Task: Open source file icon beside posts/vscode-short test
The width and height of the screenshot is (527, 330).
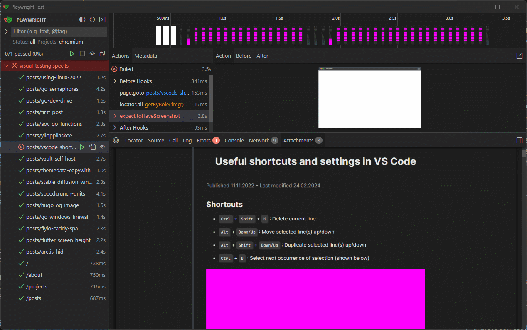Action: [x=92, y=147]
